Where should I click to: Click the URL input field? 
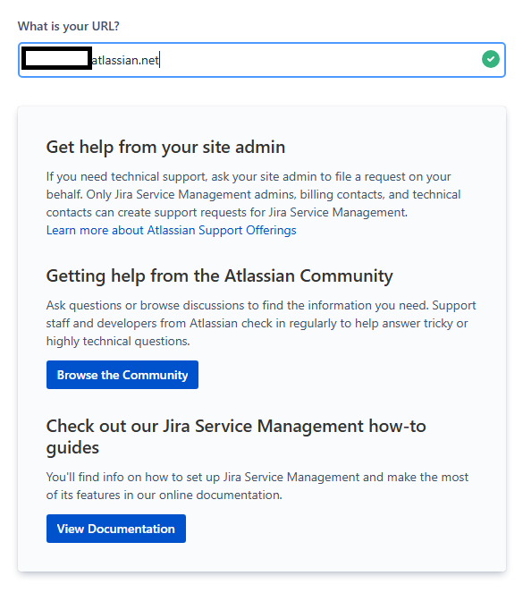[261, 60]
